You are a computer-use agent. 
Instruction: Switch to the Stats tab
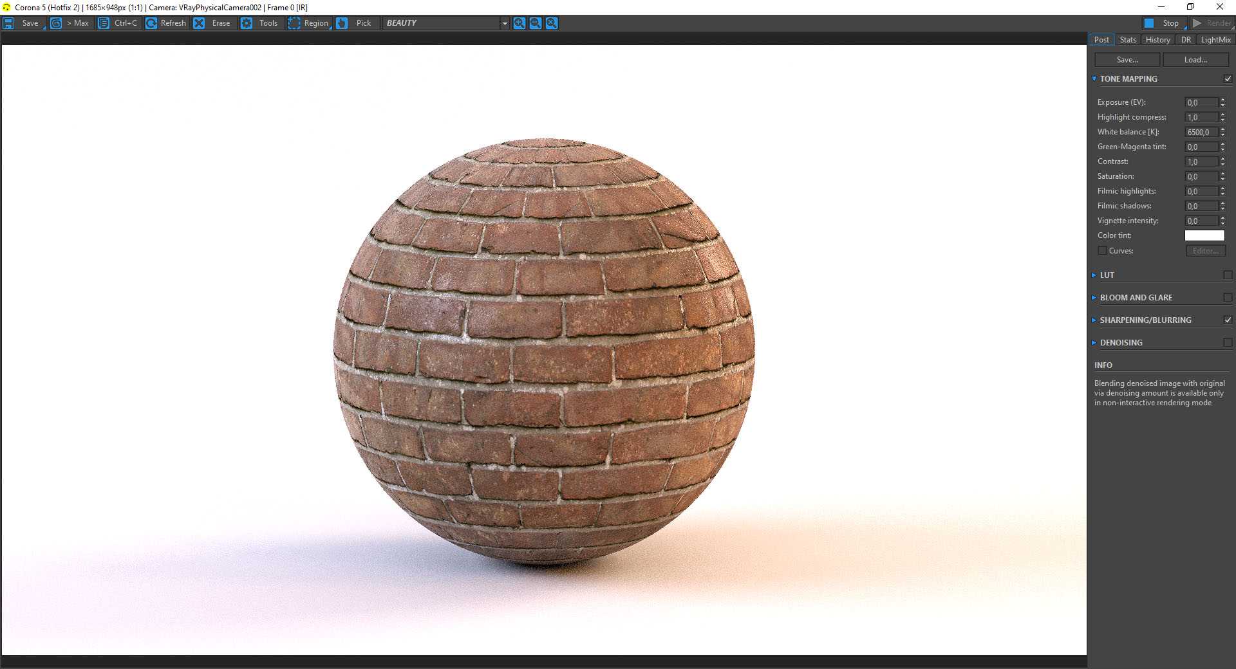[1128, 40]
